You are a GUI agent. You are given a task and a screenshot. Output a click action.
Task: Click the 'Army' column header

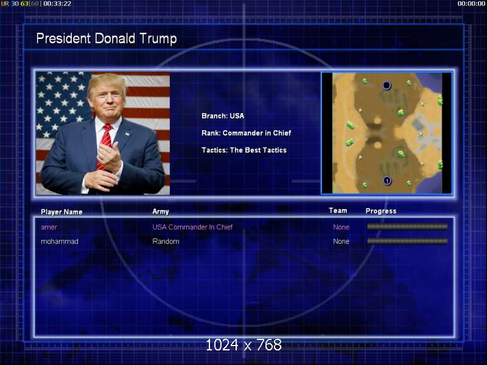(x=161, y=212)
